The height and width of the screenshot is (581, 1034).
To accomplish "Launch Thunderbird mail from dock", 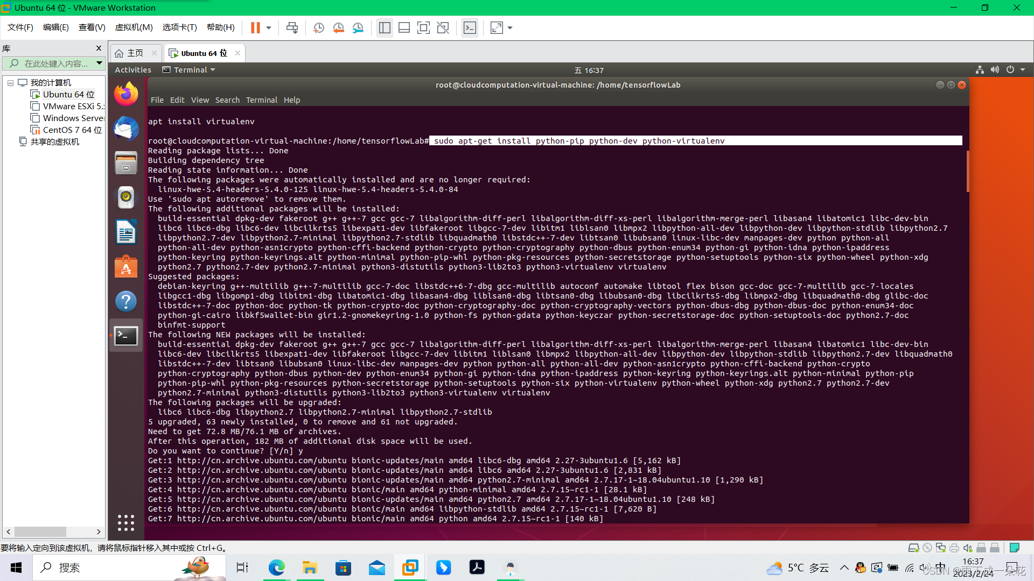I will [x=126, y=129].
